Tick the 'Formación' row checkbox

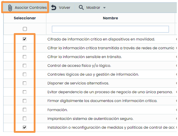point(25,110)
